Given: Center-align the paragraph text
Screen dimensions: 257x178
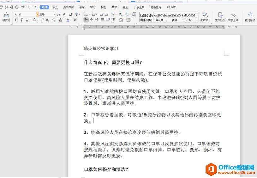Looking at the screenshot, I should [x=92, y=20].
